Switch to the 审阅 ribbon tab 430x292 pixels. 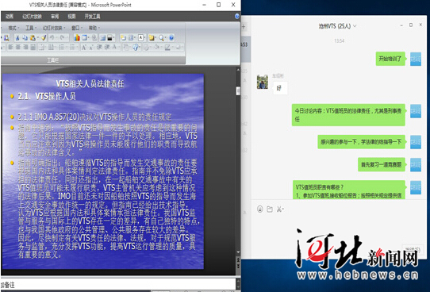tap(55, 17)
